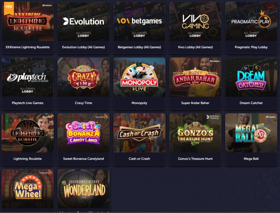280x213 pixels.
Task: Open Gonzo's Treasure Hunt game
Action: point(195,139)
